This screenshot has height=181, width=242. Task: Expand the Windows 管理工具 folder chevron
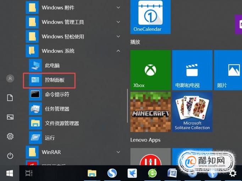118,22
